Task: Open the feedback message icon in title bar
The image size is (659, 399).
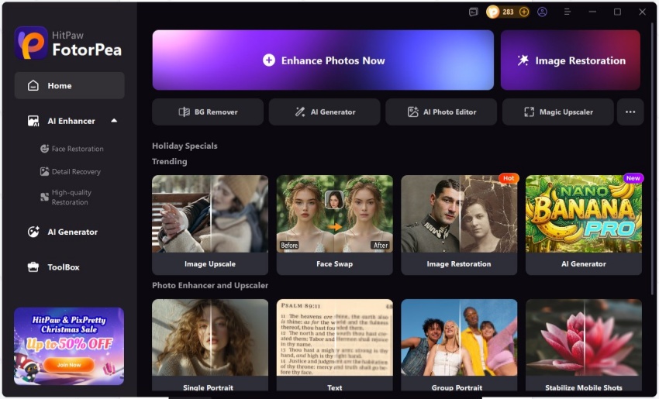Action: 473,12
